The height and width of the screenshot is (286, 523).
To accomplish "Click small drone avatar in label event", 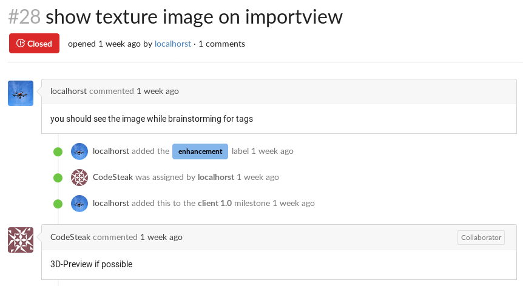I will (79, 151).
